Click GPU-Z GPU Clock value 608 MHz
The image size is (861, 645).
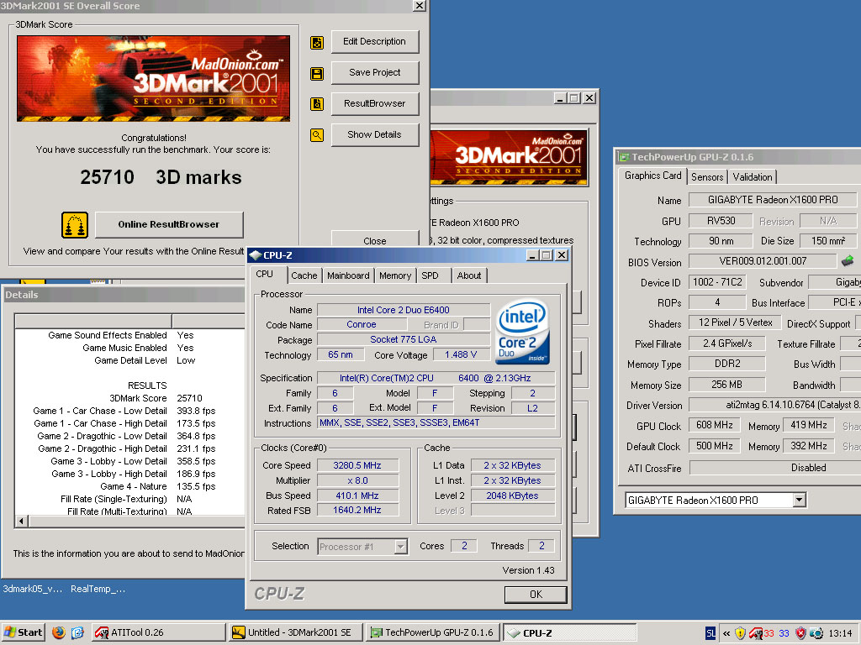click(x=714, y=425)
